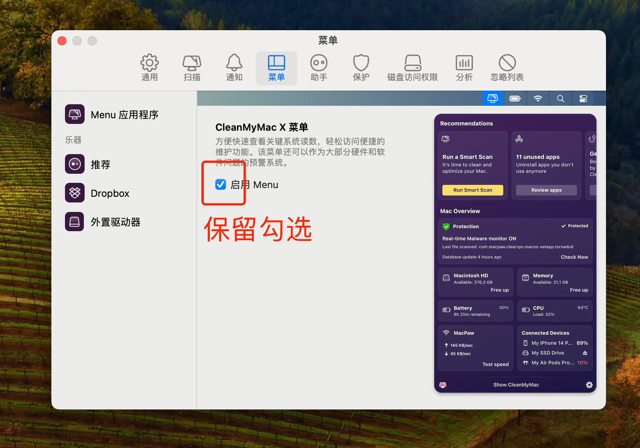The height and width of the screenshot is (448, 640).
Task: Click Show CleanMyMac at panel bottom
Action: tap(516, 385)
